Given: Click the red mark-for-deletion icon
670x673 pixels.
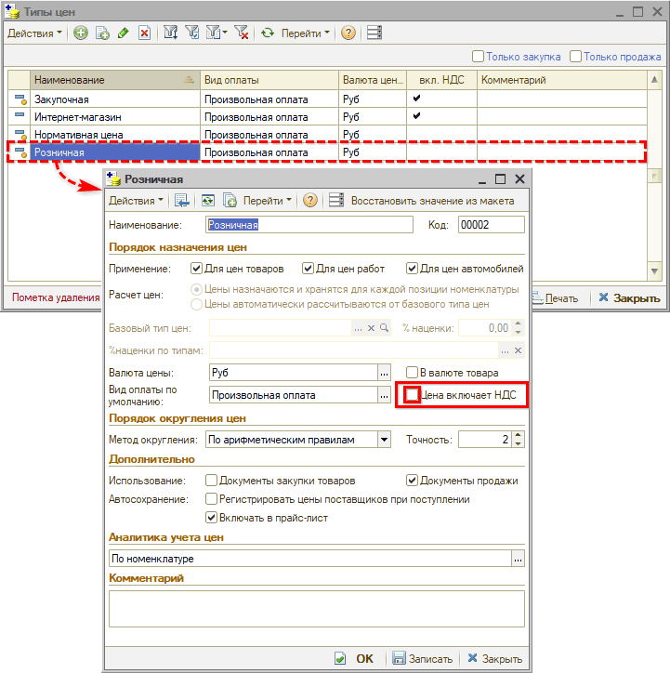Looking at the screenshot, I should 144,33.
